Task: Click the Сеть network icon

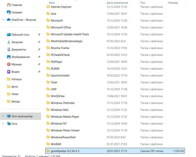Action: (x=9, y=124)
